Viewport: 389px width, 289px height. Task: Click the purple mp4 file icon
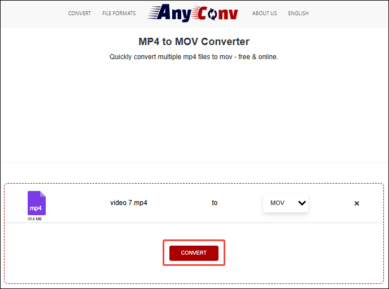[x=37, y=203]
